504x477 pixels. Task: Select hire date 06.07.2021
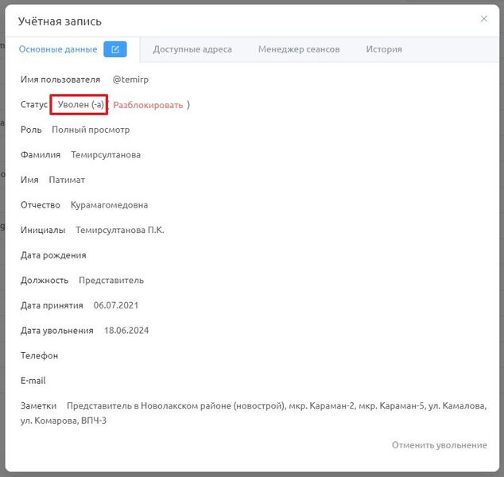(x=116, y=305)
